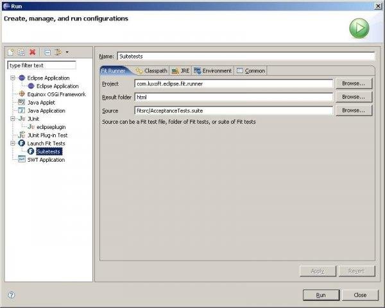Select the JUnit configuration type
385x308 pixels.
click(33, 119)
